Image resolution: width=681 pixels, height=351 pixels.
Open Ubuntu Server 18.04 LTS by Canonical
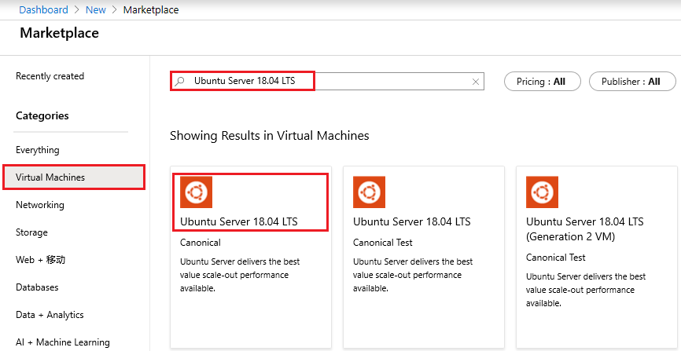pos(239,221)
